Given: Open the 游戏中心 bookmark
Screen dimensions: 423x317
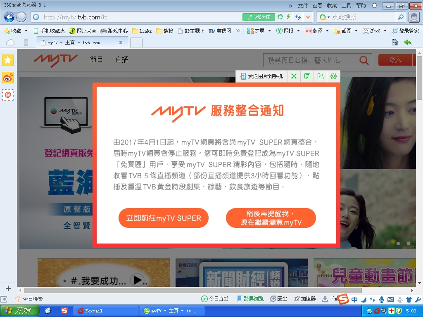Looking at the screenshot, I should 114,31.
